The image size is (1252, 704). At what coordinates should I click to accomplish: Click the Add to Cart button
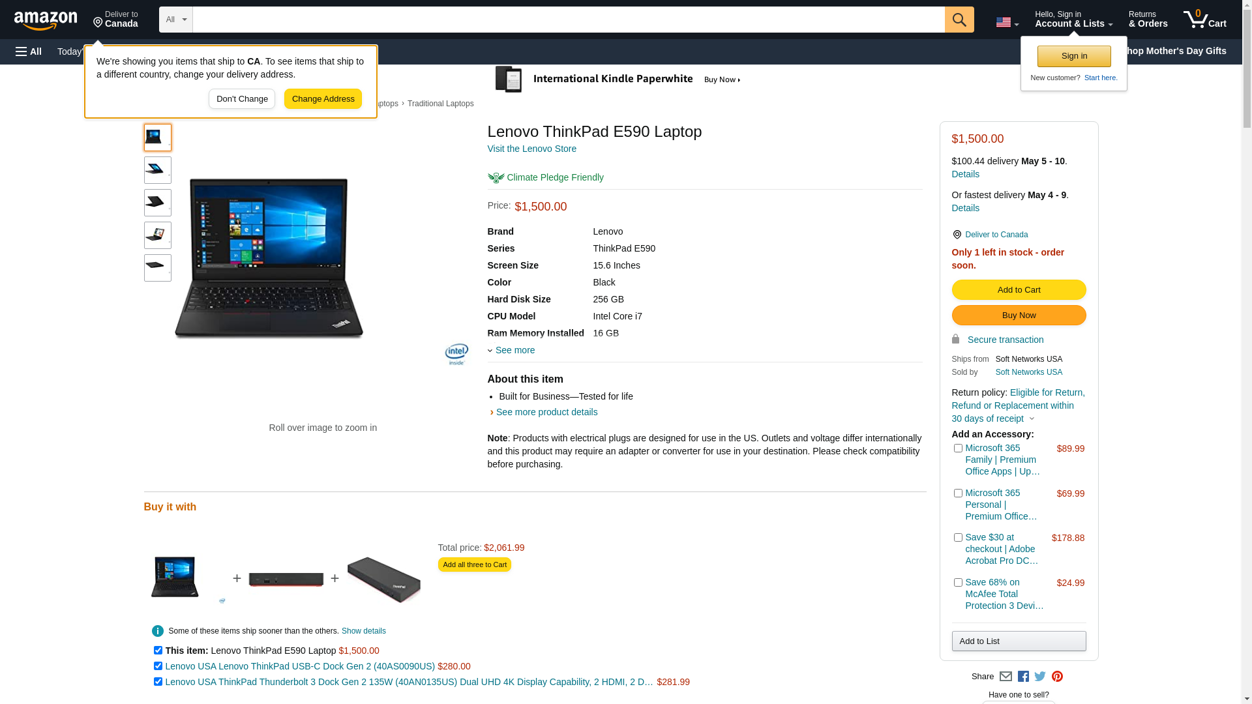point(1019,289)
